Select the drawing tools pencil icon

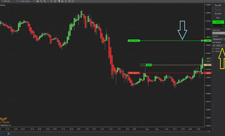pyautogui.click(x=41, y=1)
